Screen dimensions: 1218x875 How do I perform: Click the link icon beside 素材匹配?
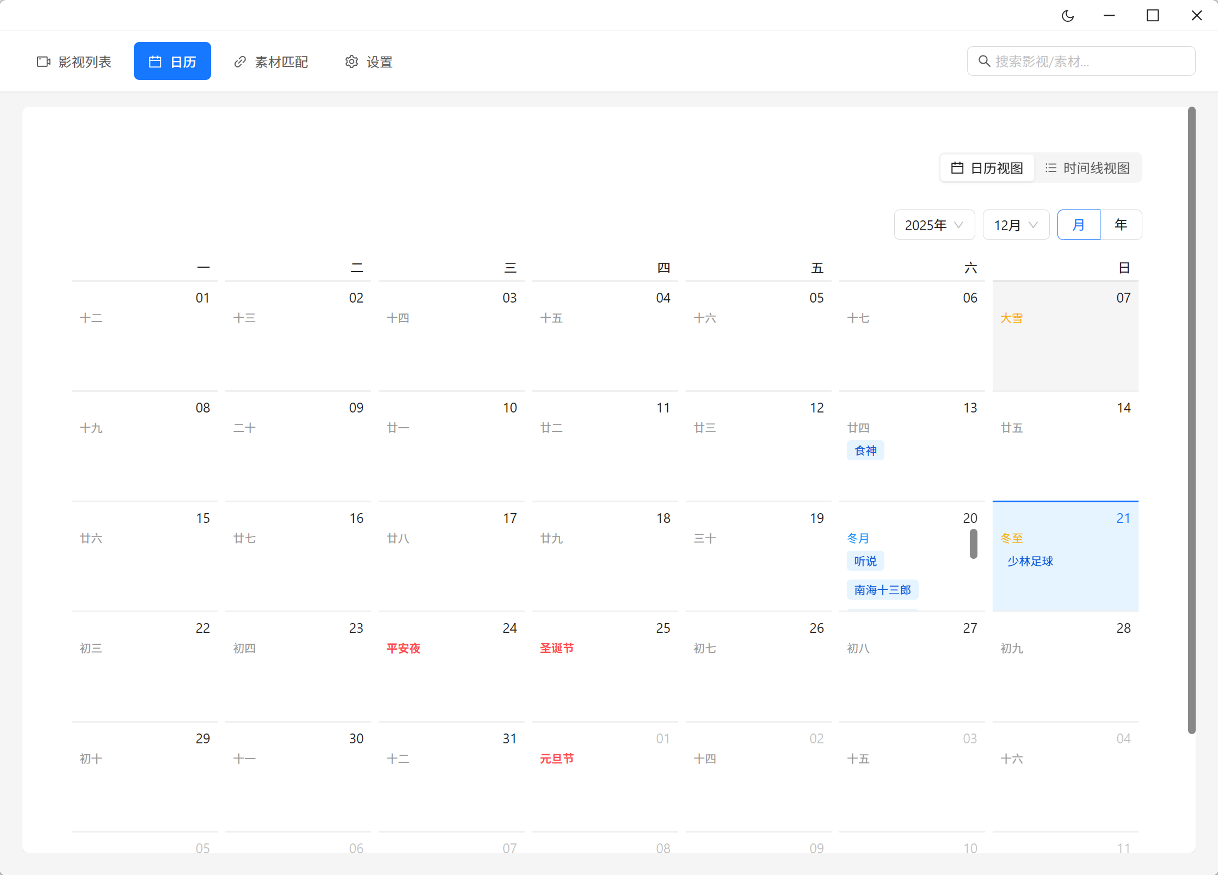pyautogui.click(x=240, y=61)
